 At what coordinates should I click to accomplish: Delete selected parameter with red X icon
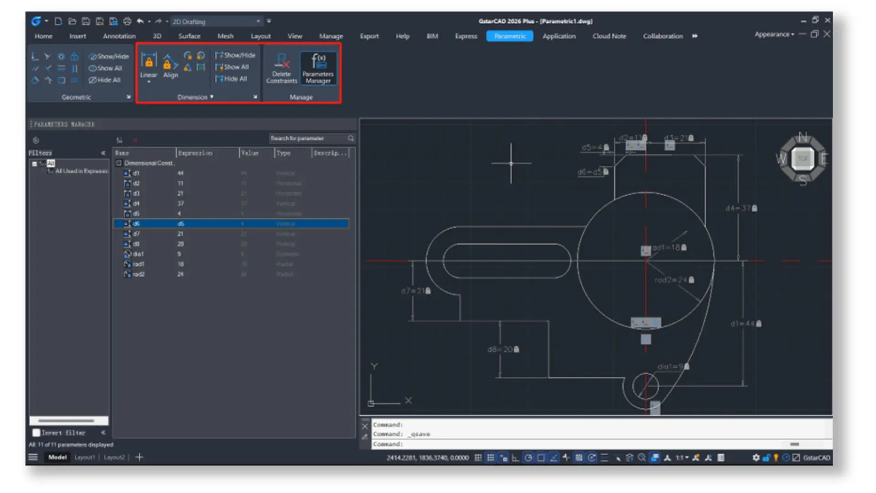[x=135, y=140]
